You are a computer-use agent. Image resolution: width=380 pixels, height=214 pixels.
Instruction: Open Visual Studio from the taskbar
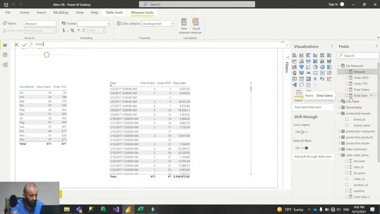coord(116,209)
